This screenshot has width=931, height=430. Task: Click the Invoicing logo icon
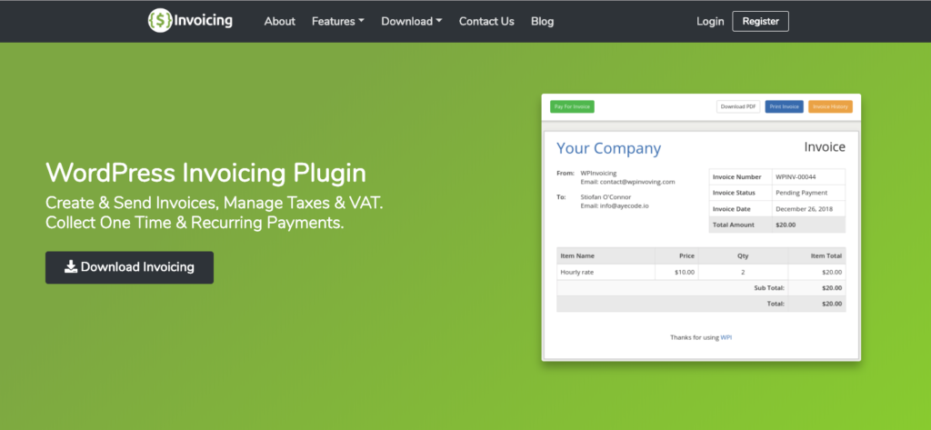point(160,21)
